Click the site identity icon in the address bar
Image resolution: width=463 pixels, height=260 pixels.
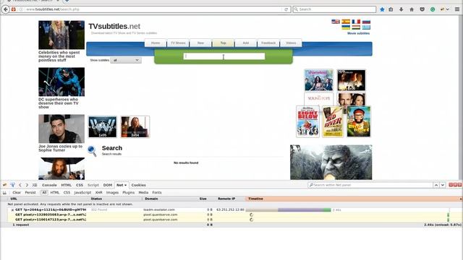[x=21, y=9]
